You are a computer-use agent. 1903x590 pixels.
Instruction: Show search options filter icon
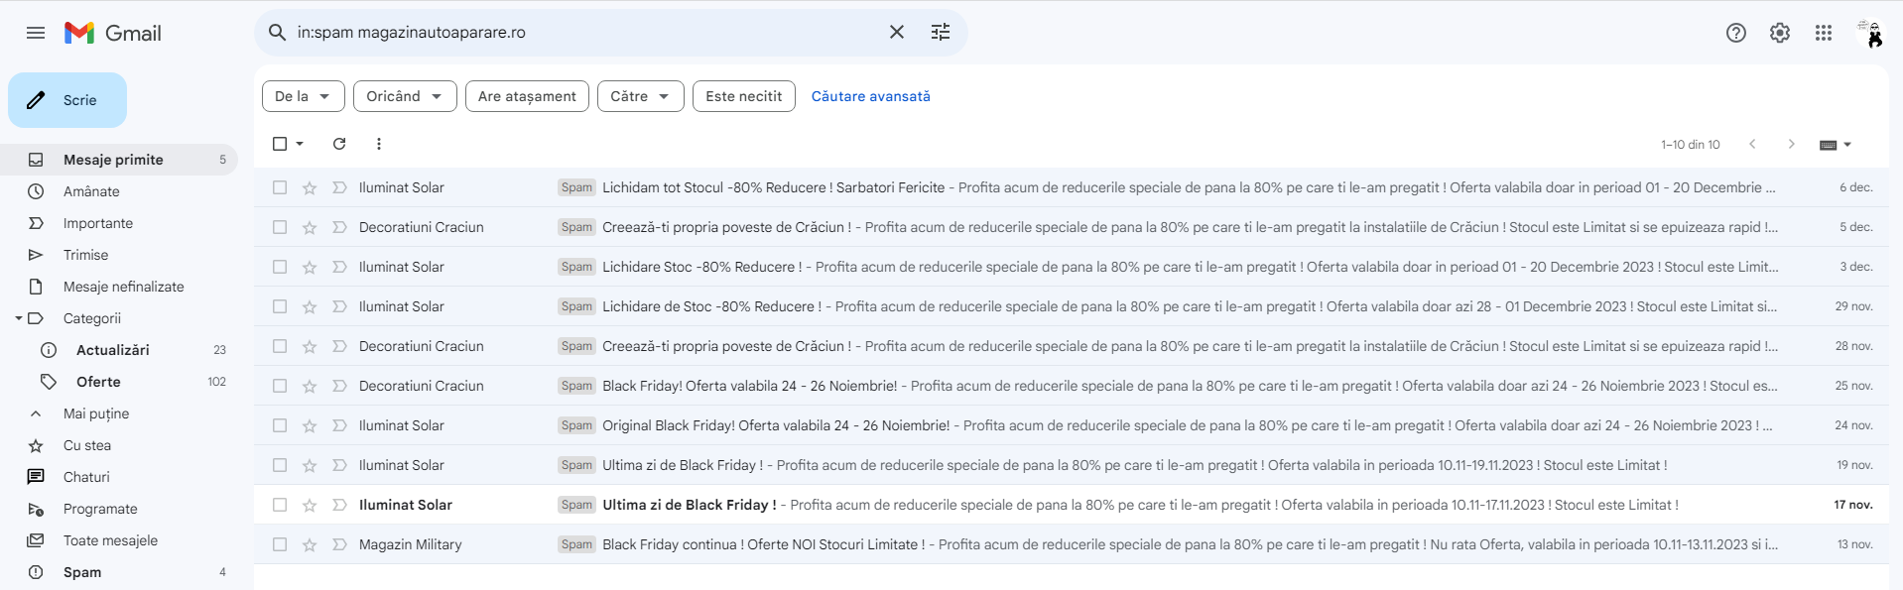[x=940, y=33]
